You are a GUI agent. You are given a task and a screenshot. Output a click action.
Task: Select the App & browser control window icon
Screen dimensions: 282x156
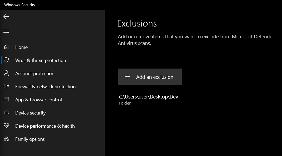click(x=6, y=100)
